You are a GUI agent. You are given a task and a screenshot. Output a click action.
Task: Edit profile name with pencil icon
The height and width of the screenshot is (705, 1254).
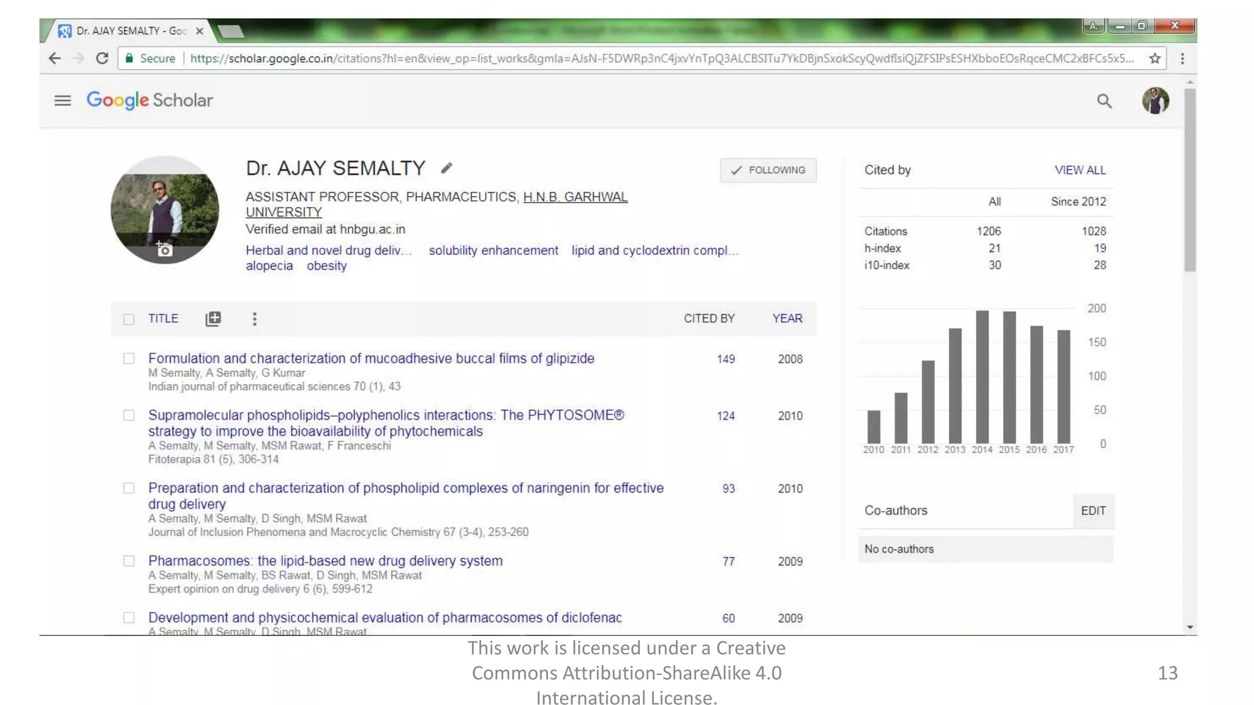click(446, 168)
